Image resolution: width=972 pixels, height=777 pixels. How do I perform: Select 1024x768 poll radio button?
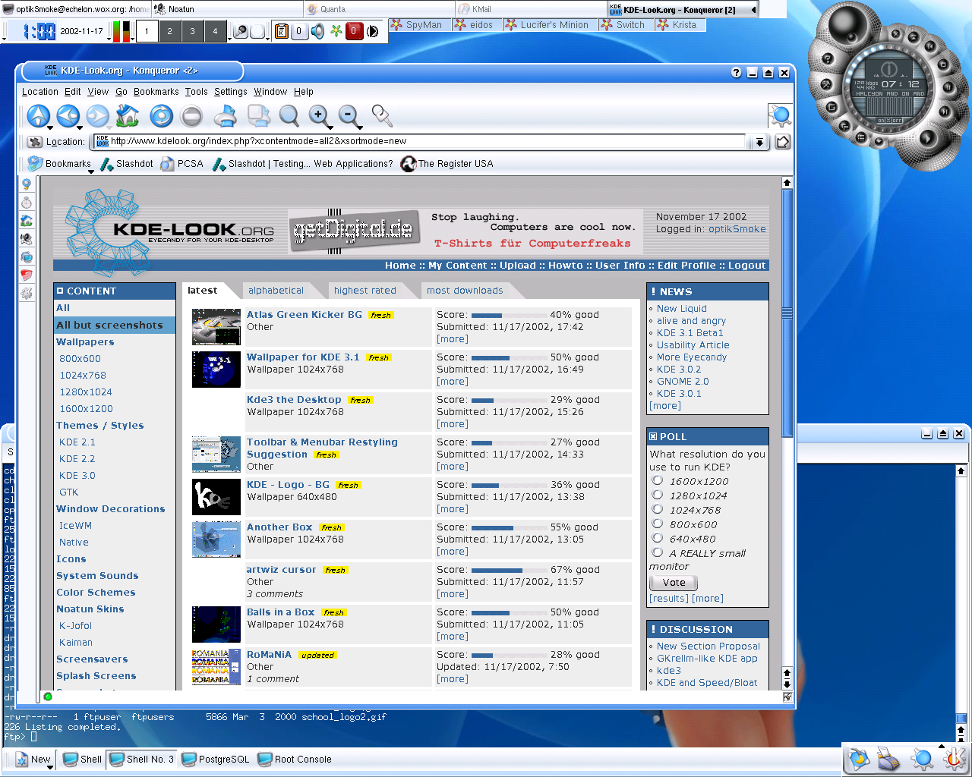[658, 509]
